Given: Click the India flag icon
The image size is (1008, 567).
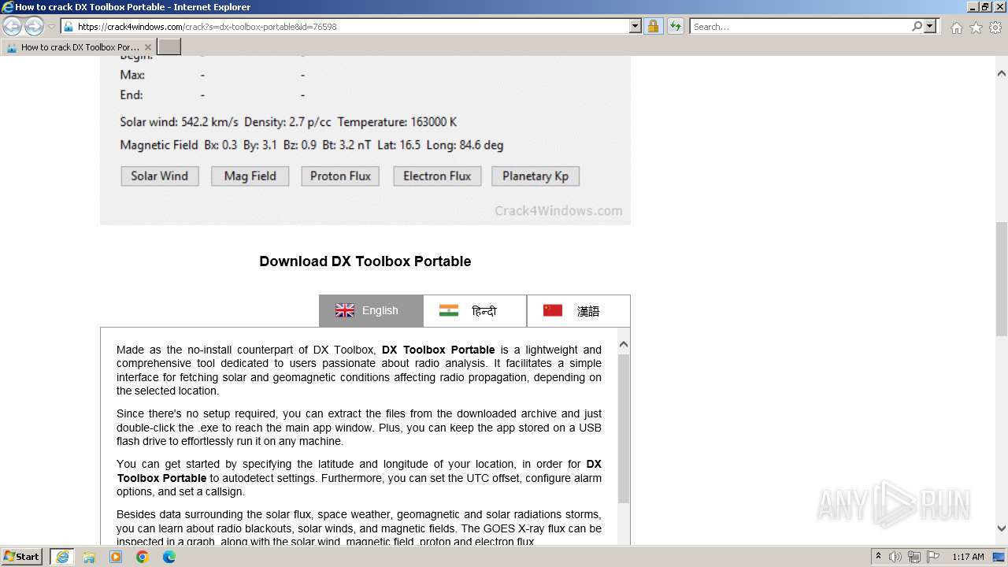Looking at the screenshot, I should coord(449,310).
